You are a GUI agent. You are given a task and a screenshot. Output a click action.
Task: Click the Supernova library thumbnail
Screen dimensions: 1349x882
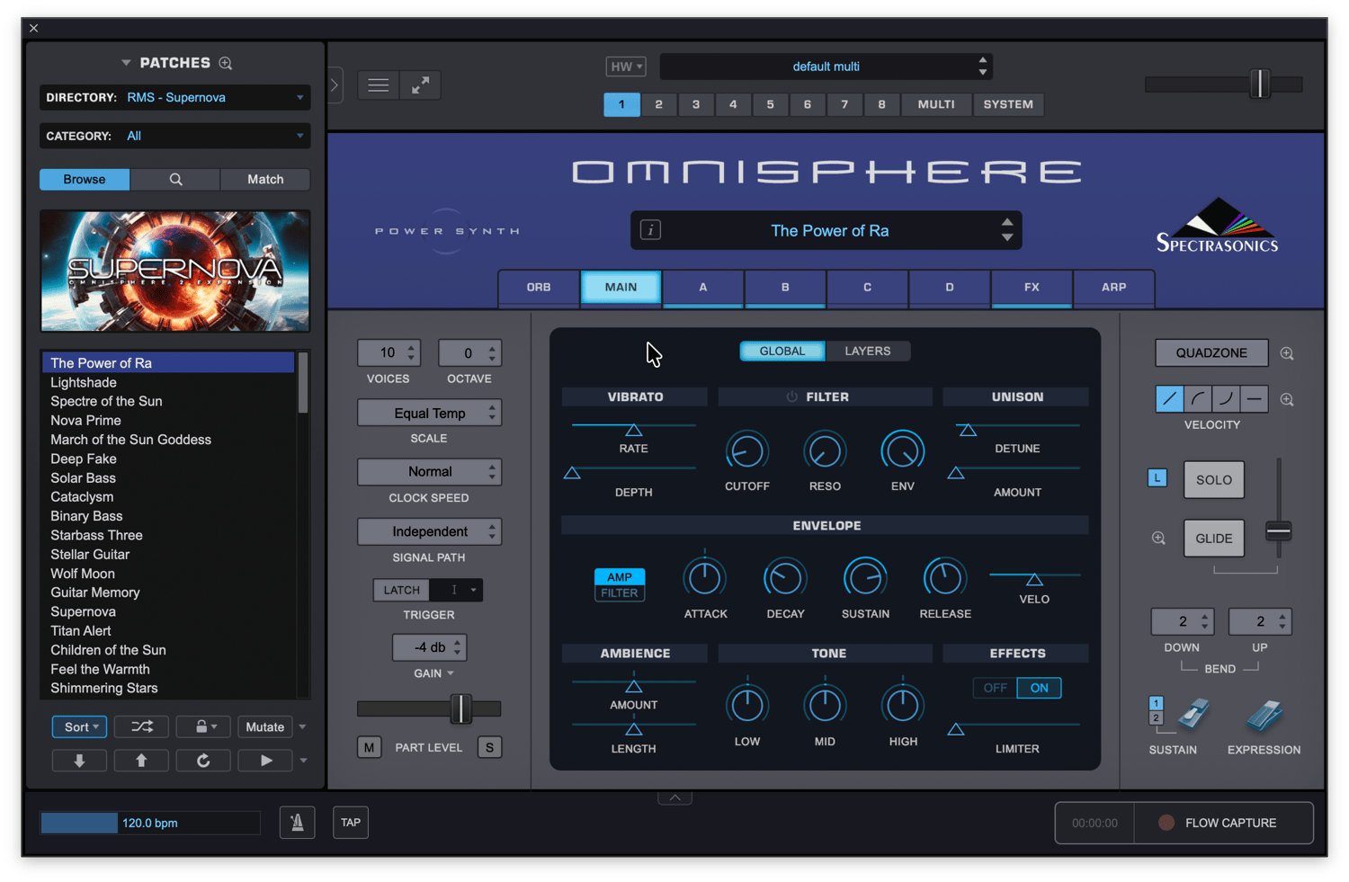point(175,271)
